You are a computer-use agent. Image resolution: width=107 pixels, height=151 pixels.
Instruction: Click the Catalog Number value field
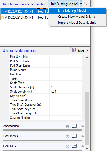click(66, 118)
